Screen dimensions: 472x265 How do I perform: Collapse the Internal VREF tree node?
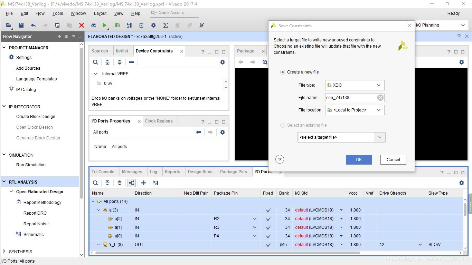pos(95,74)
